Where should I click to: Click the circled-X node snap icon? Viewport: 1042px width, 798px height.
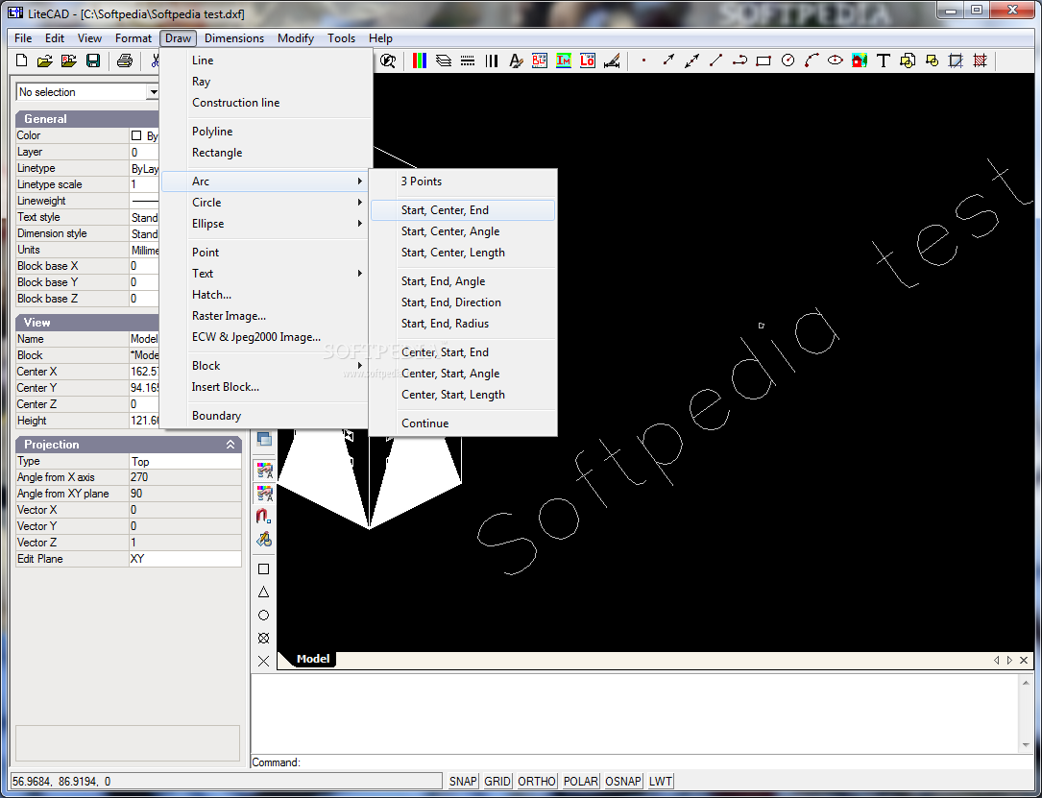pyautogui.click(x=264, y=638)
